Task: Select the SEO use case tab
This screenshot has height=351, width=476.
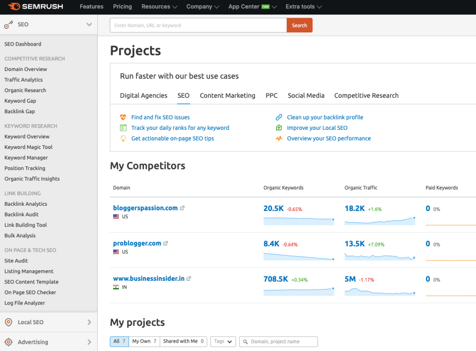Action: pos(183,96)
